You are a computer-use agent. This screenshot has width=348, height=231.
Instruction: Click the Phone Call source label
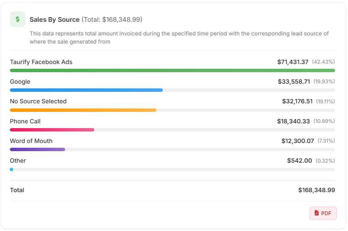click(25, 121)
